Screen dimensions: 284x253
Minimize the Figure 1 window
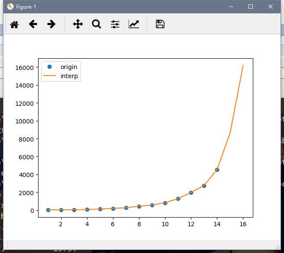click(231, 6)
